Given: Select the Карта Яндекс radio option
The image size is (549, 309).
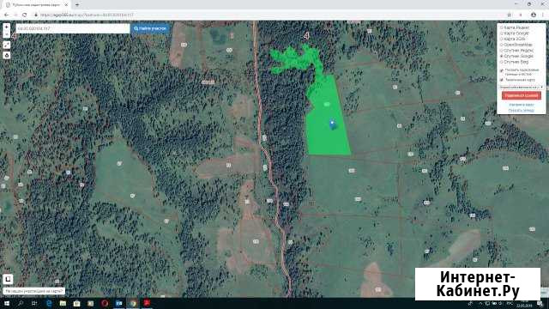Looking at the screenshot, I should point(502,27).
